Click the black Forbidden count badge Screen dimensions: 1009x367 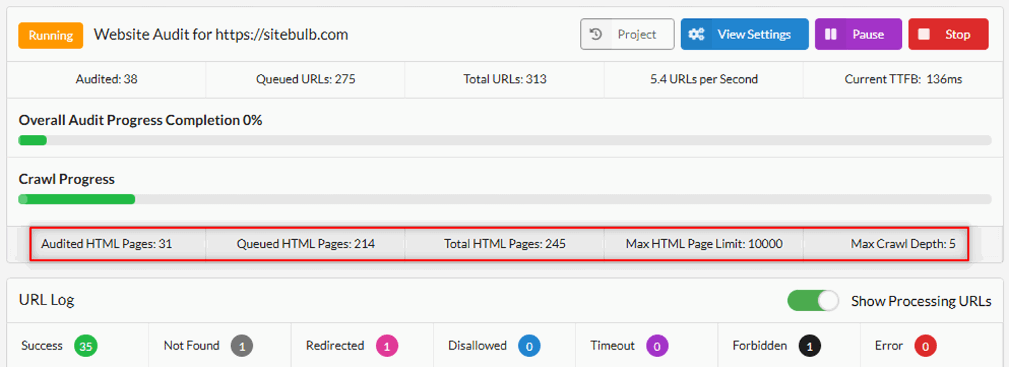pos(809,346)
